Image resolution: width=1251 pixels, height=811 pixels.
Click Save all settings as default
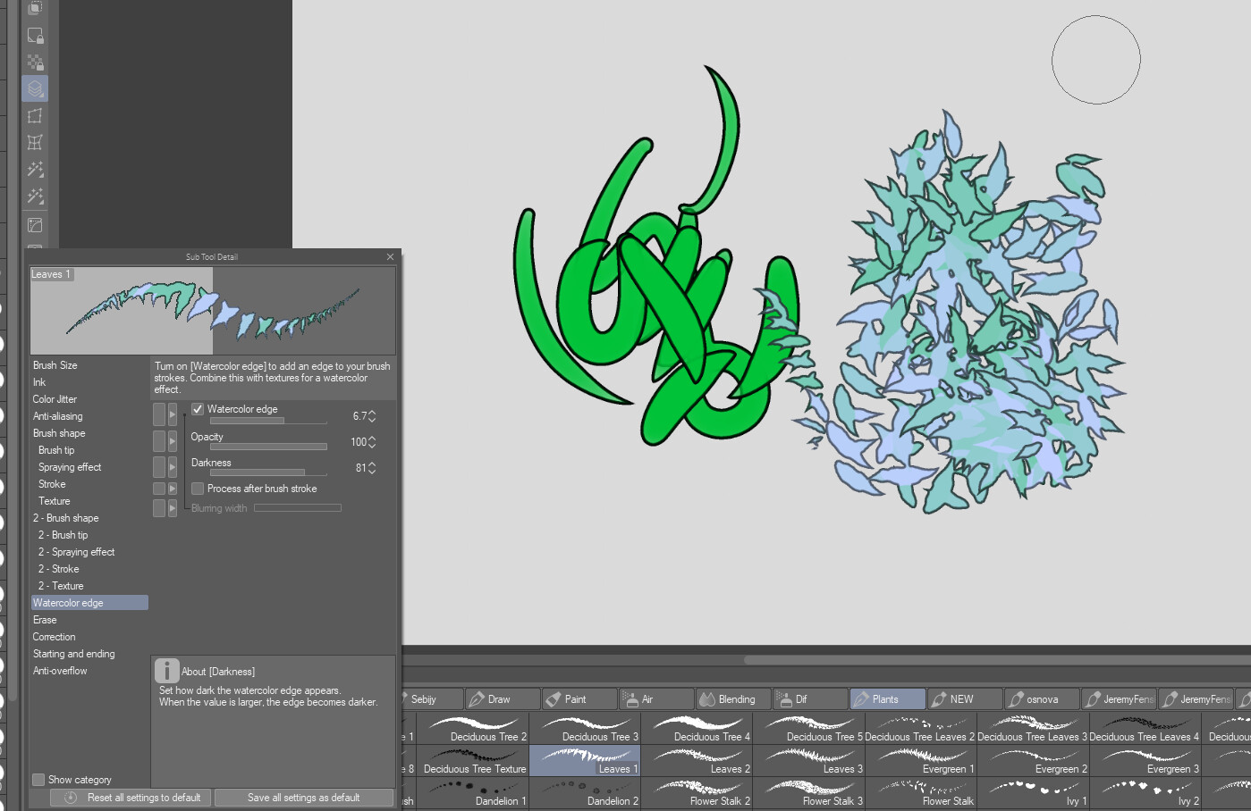click(304, 798)
